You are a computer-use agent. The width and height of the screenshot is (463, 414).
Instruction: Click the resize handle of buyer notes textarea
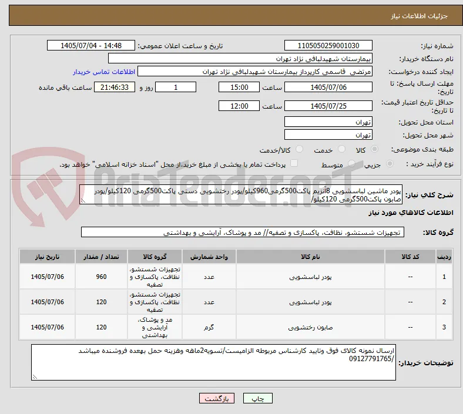35,377
